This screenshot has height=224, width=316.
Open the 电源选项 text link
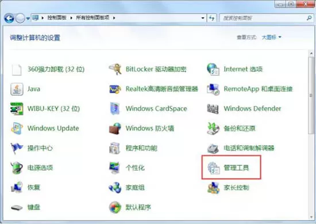tap(40, 168)
